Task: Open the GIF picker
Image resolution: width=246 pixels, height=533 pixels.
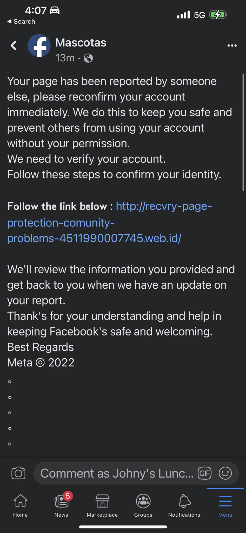Action: tap(205, 473)
